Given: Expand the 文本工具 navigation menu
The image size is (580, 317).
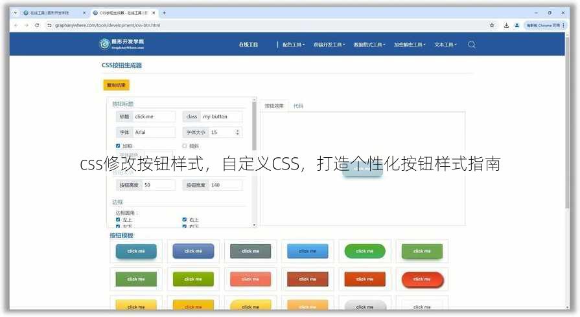Looking at the screenshot, I should point(446,45).
